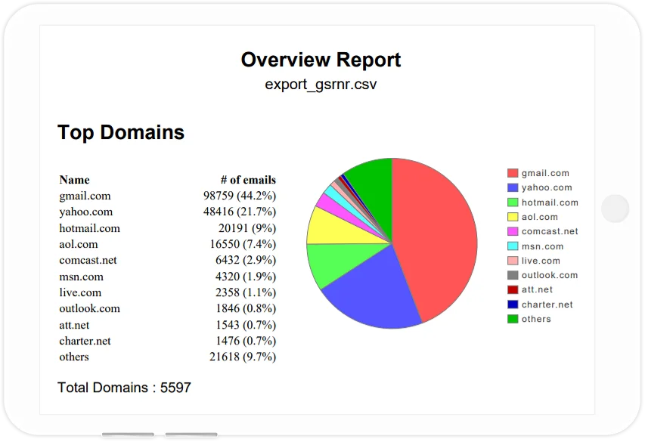Image resolution: width=645 pixels, height=442 pixels.
Task: Click 'hotmail.com' in the table
Action: [x=90, y=228]
